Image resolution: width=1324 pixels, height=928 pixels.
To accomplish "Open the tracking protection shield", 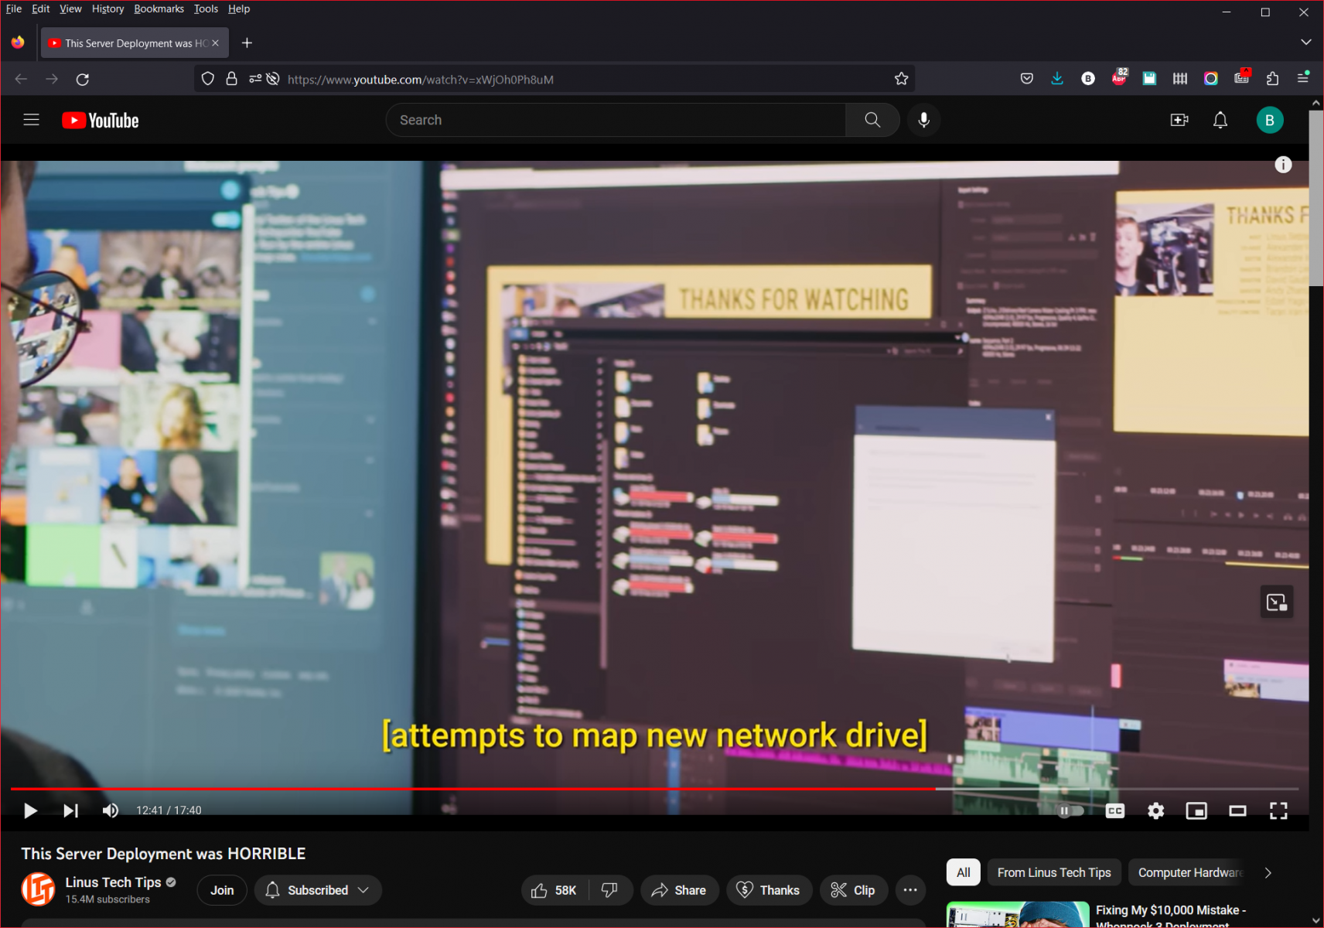I will click(207, 79).
